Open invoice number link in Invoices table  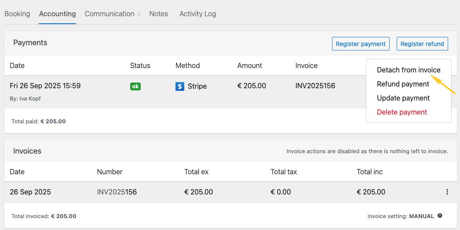pyautogui.click(x=117, y=192)
